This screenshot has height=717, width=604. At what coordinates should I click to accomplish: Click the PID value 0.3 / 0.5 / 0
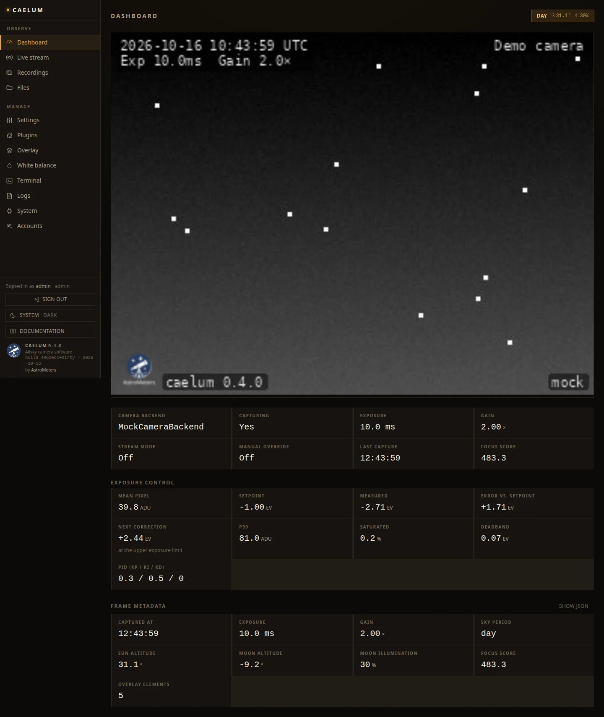[x=151, y=578]
